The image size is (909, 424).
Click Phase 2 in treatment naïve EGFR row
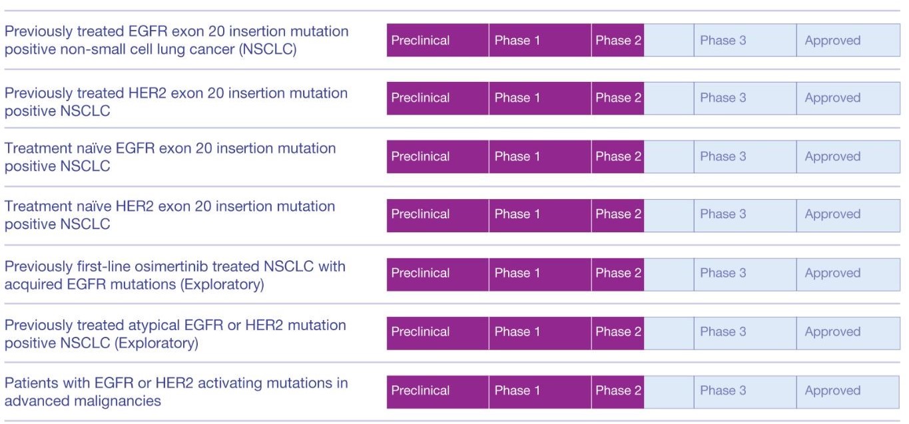coord(617,156)
